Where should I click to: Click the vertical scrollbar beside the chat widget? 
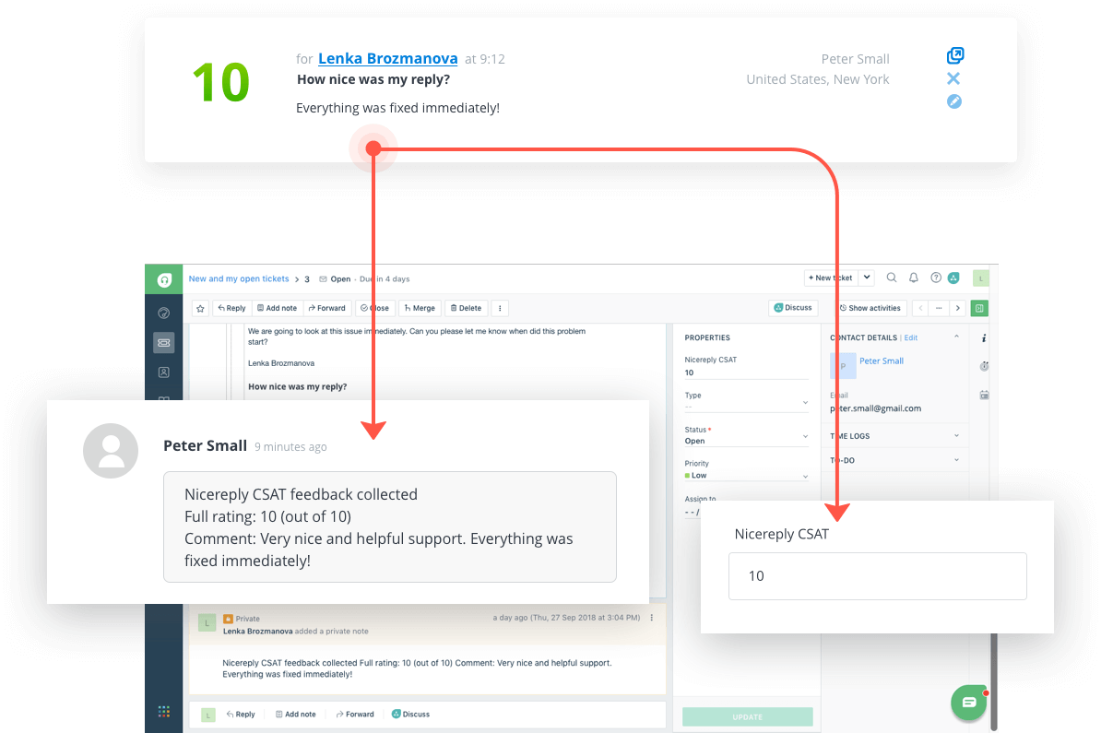[x=993, y=681]
